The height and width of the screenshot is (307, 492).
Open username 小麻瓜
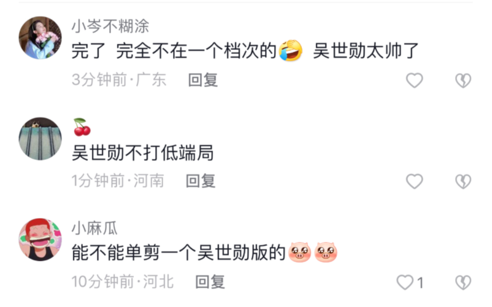tap(95, 228)
